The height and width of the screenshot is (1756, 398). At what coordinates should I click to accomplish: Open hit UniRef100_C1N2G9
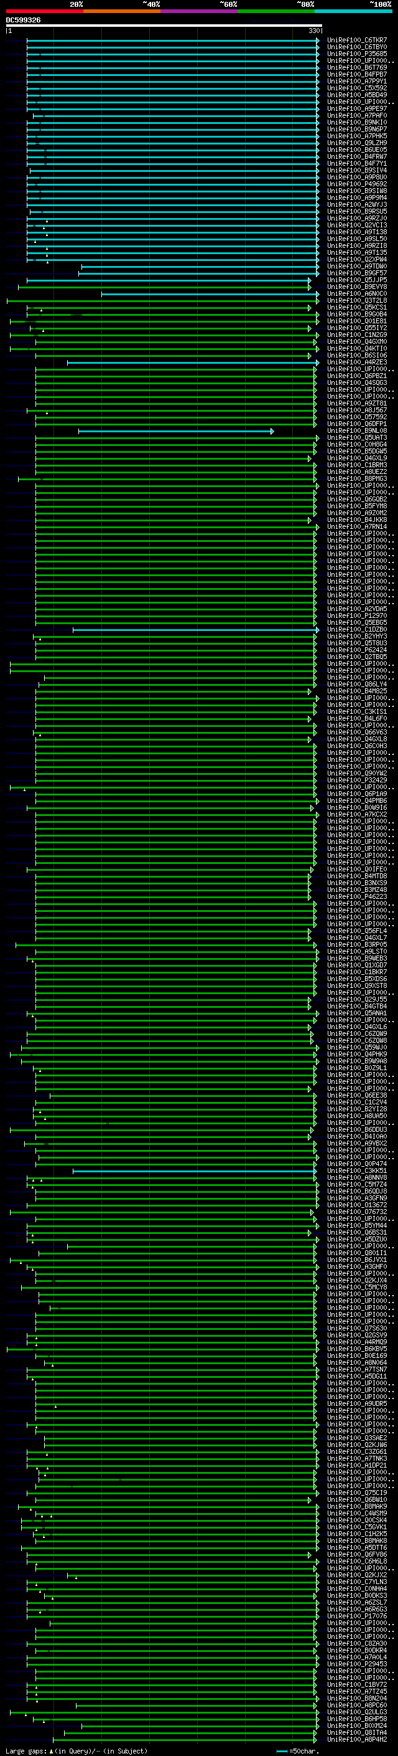[357, 335]
